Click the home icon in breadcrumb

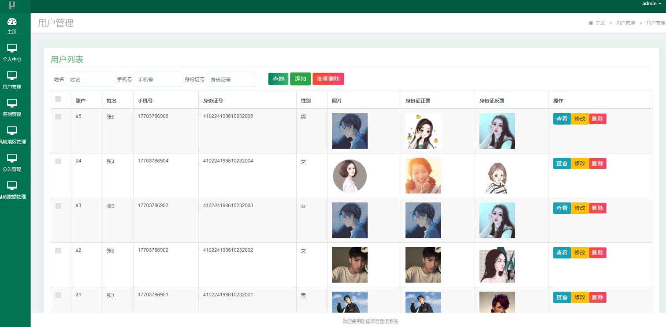(x=591, y=23)
